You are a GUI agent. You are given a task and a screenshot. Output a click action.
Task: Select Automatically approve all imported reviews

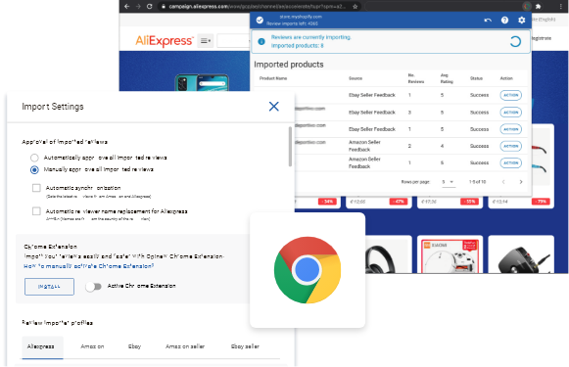coord(34,158)
